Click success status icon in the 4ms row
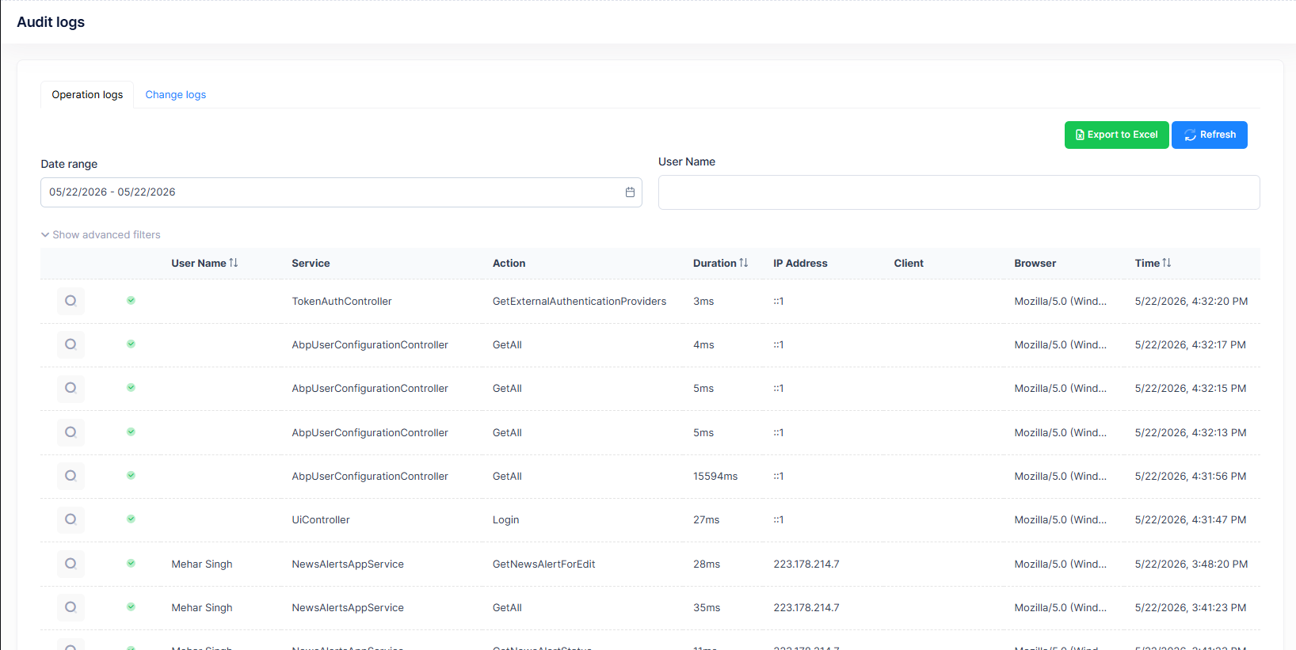This screenshot has width=1296, height=650. pos(131,344)
